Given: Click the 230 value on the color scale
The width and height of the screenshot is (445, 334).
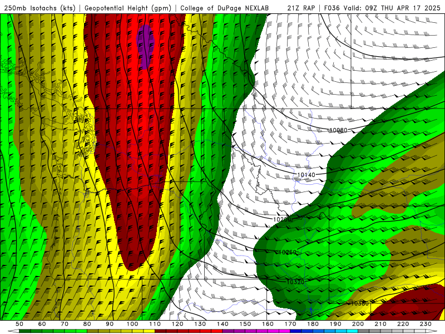Looking at the screenshot, I should coord(426,324).
